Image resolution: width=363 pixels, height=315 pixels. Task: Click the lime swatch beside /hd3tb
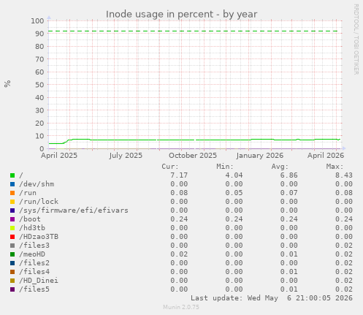tap(12, 228)
